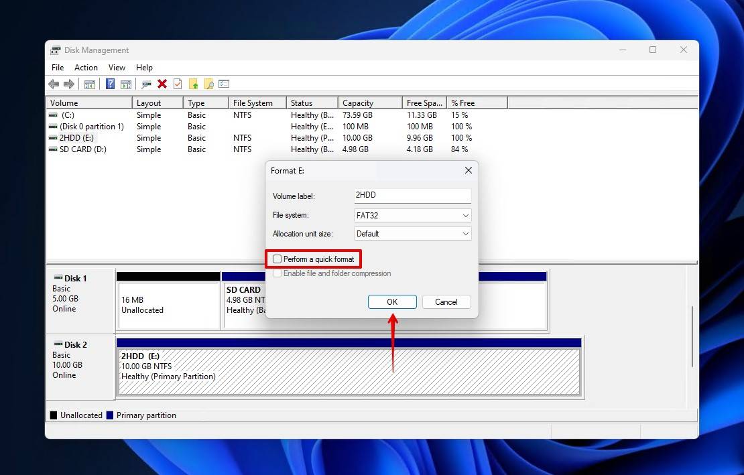Cancel the Format E: dialog
The image size is (744, 475).
[446, 302]
